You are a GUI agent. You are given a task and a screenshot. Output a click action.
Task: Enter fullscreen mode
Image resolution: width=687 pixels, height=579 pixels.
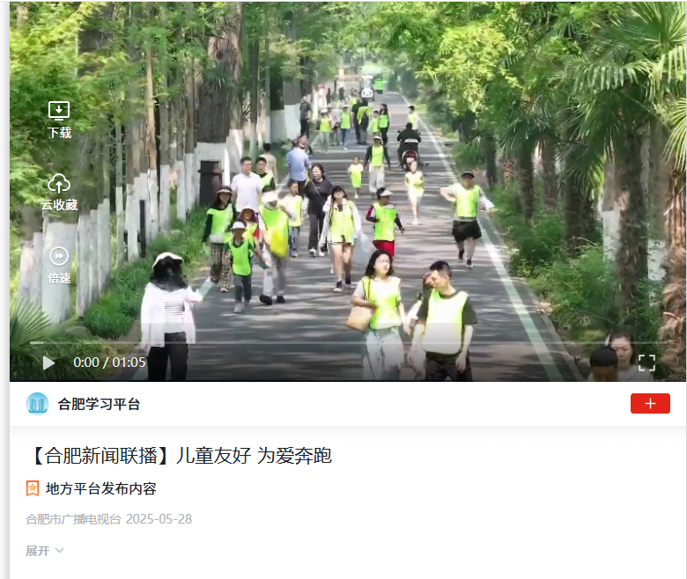click(646, 363)
